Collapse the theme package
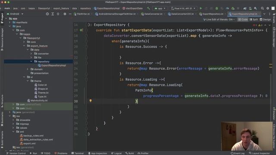 tap(28, 81)
